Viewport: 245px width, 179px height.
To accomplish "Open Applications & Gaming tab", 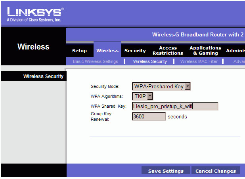I will tap(205, 50).
